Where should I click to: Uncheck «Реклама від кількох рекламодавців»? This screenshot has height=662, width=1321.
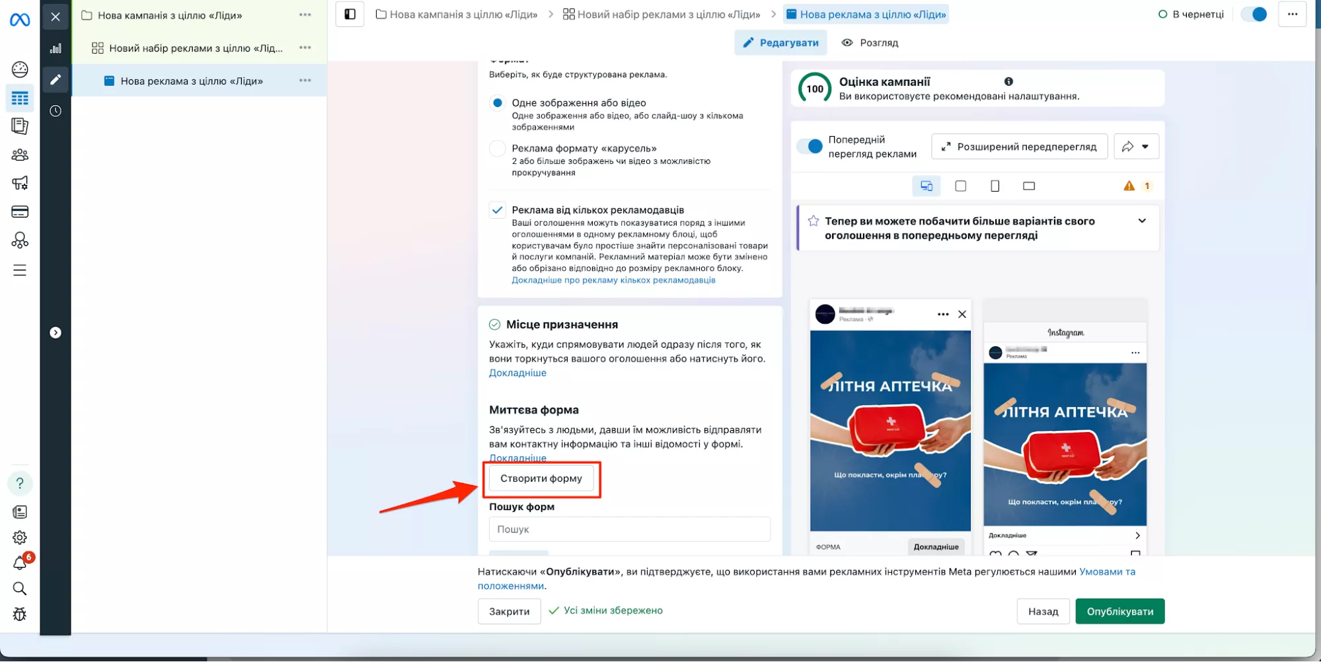click(498, 209)
